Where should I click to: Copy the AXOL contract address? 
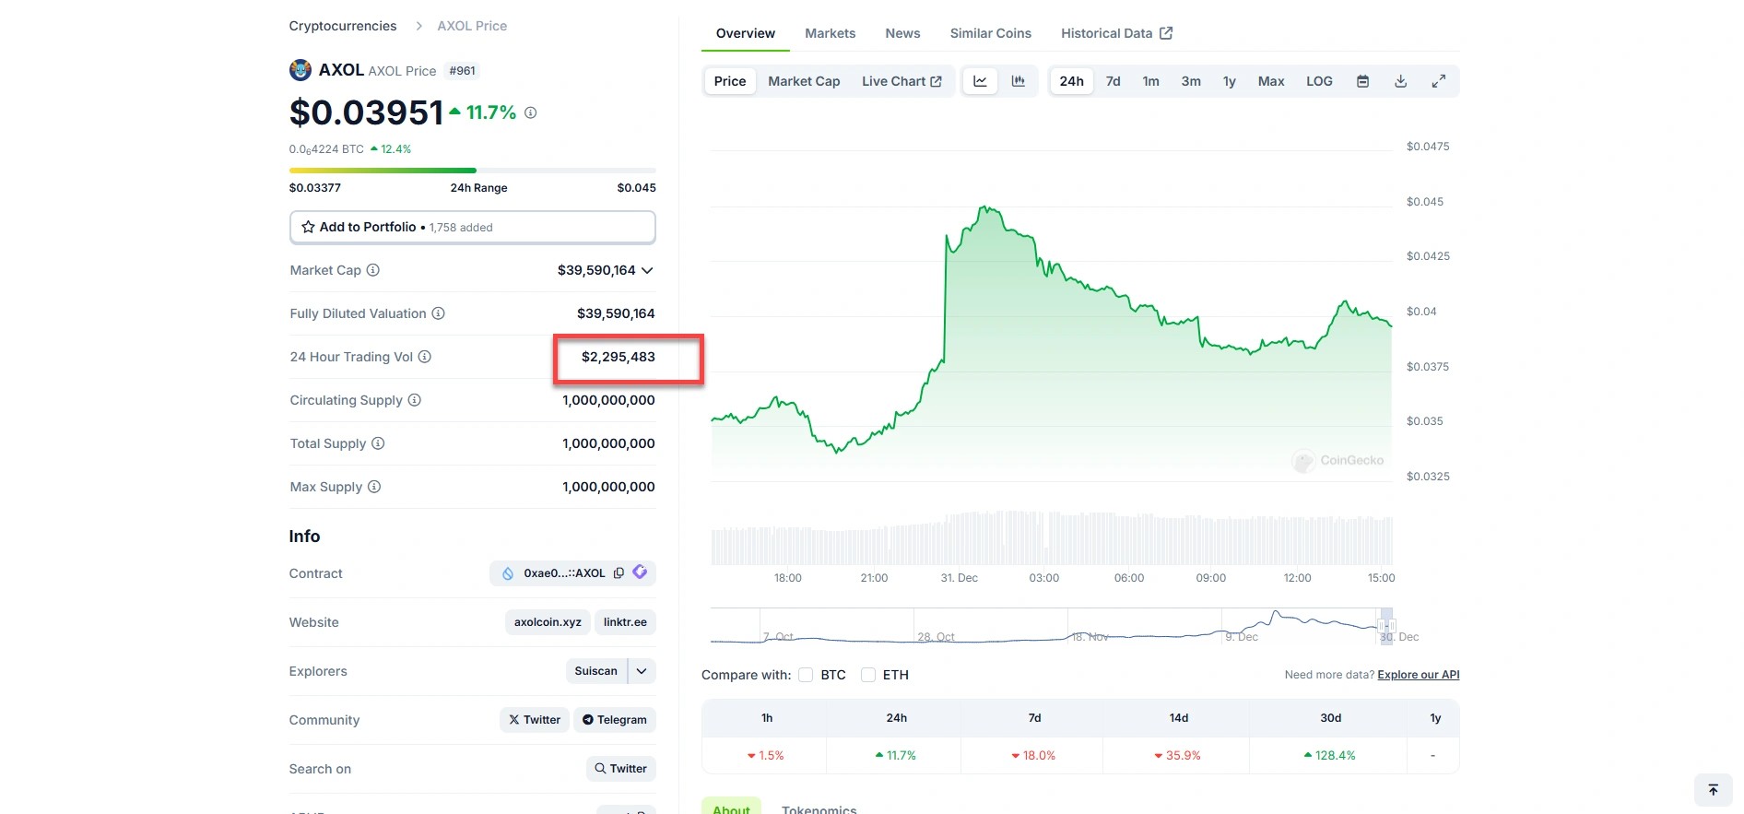pyautogui.click(x=619, y=572)
